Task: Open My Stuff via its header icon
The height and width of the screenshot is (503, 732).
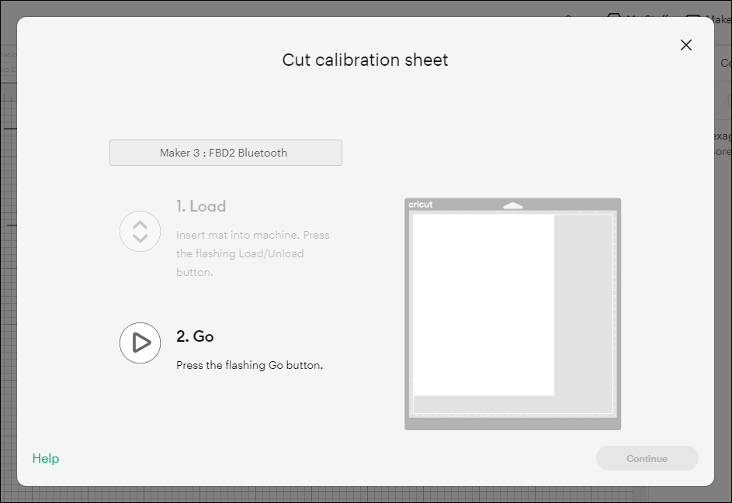Action: 613,17
